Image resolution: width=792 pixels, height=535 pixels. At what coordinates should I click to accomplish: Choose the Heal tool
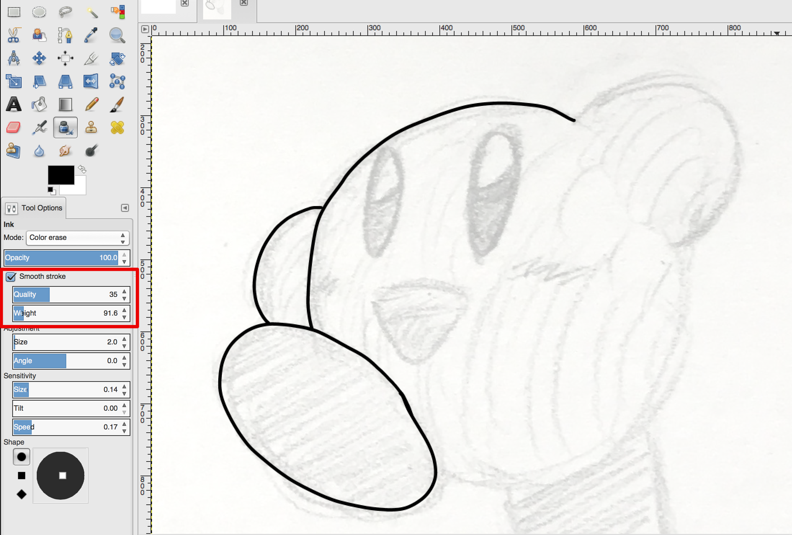(117, 128)
